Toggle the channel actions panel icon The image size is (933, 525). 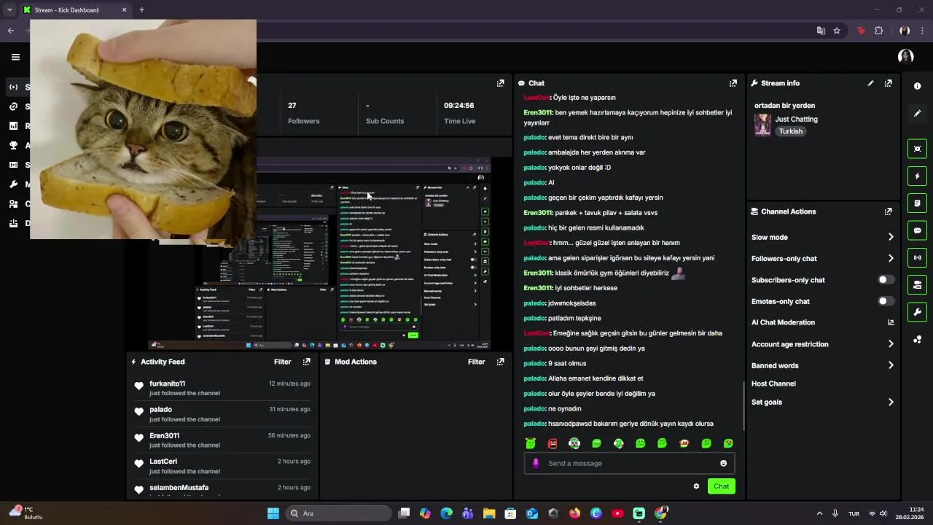(x=917, y=284)
